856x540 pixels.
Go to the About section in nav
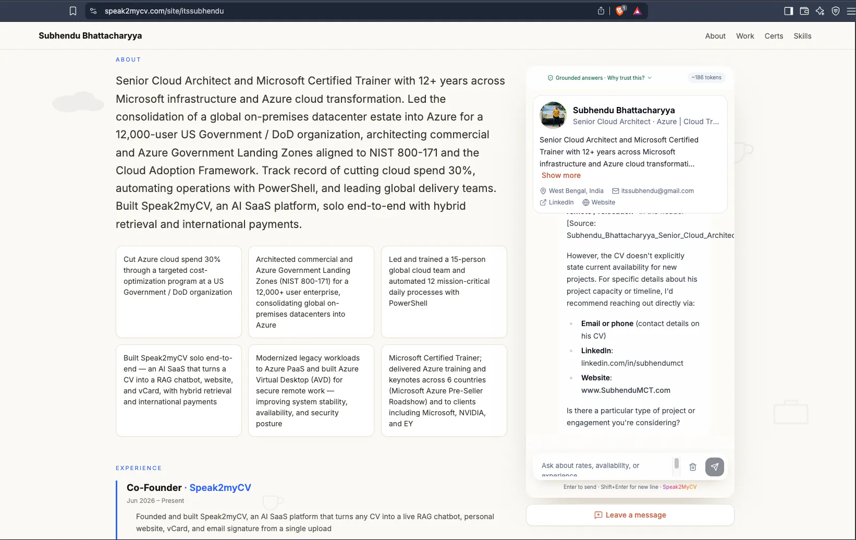(715, 36)
